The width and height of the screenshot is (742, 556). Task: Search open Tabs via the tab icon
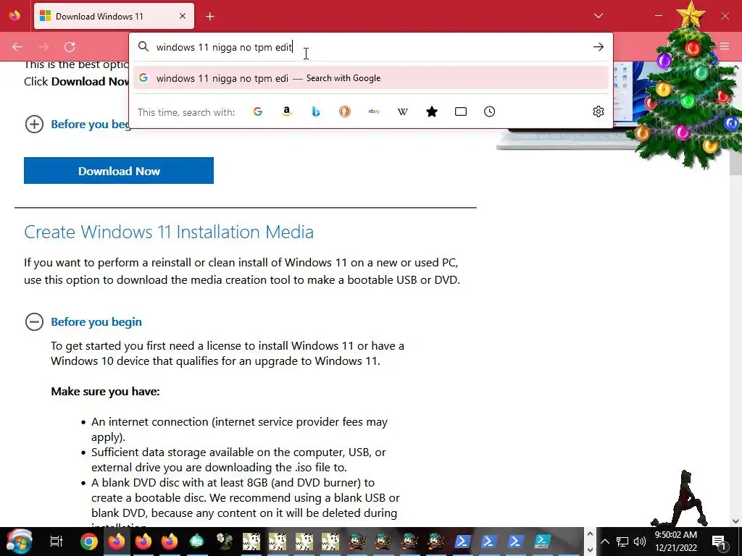click(460, 111)
